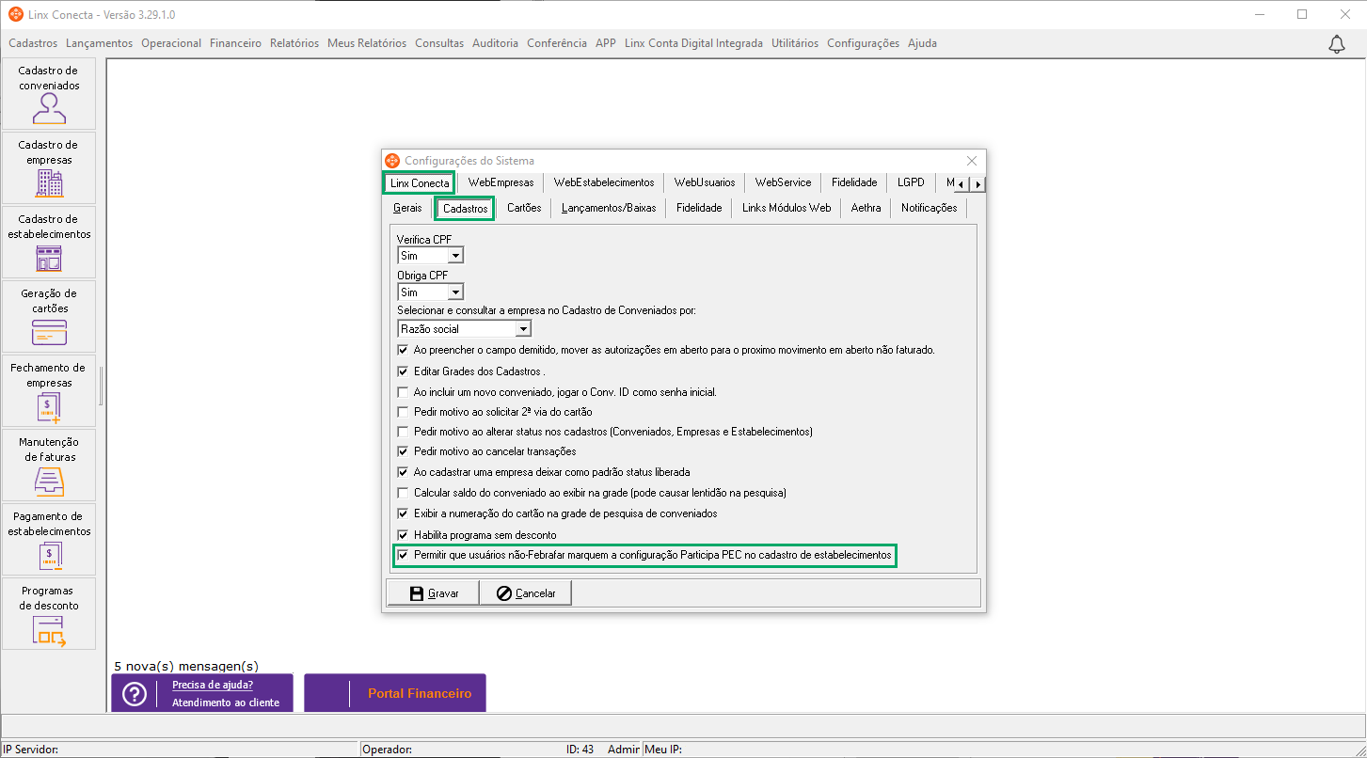Toggle empresa padrão status liberada checkbox

click(404, 472)
